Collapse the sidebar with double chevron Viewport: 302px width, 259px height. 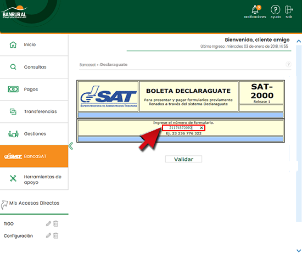pos(71,146)
